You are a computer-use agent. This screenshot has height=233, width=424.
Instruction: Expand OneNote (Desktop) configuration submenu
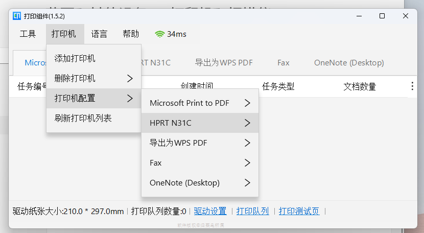click(x=248, y=182)
